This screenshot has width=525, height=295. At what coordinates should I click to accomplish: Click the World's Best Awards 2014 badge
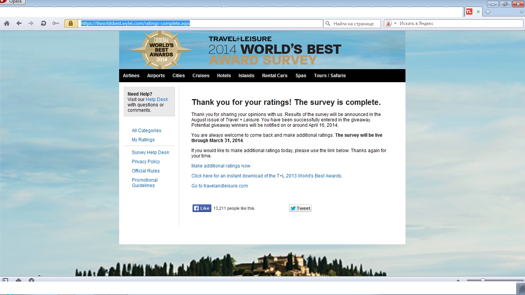[x=161, y=50]
